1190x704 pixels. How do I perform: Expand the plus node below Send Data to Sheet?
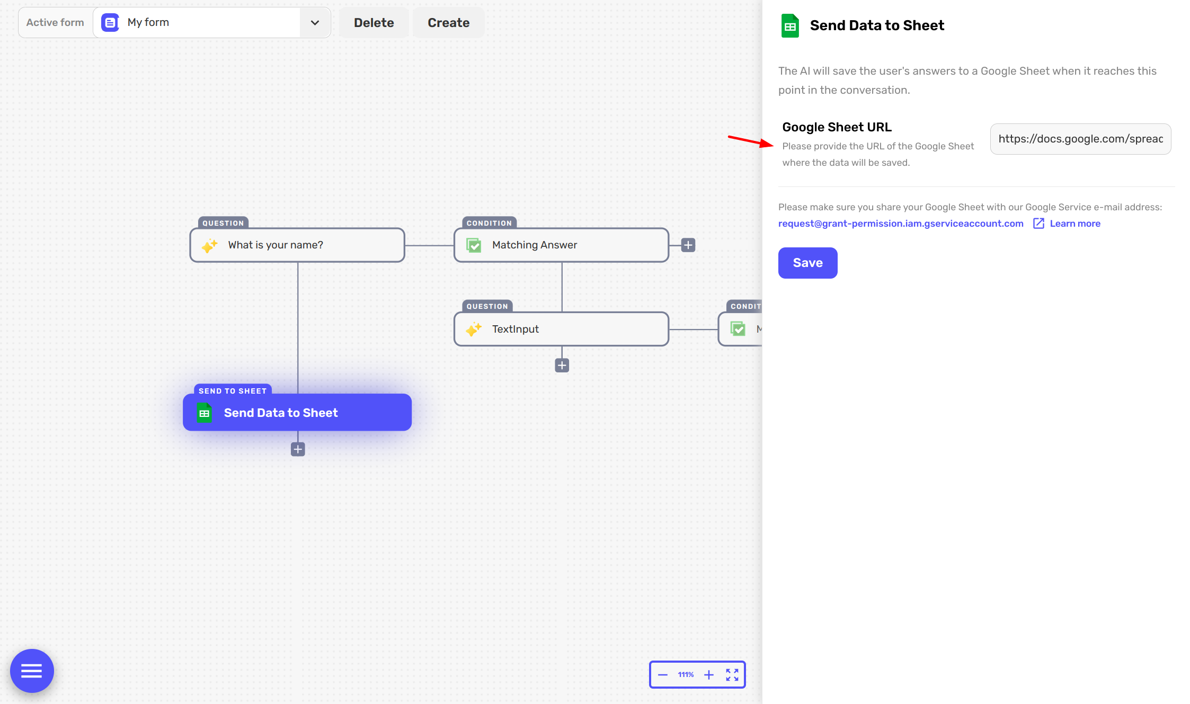298,449
